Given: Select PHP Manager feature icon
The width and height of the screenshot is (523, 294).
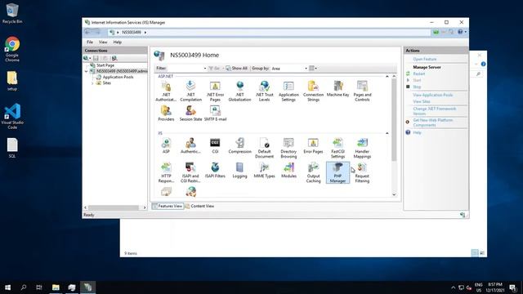Looking at the screenshot, I should coord(337,172).
